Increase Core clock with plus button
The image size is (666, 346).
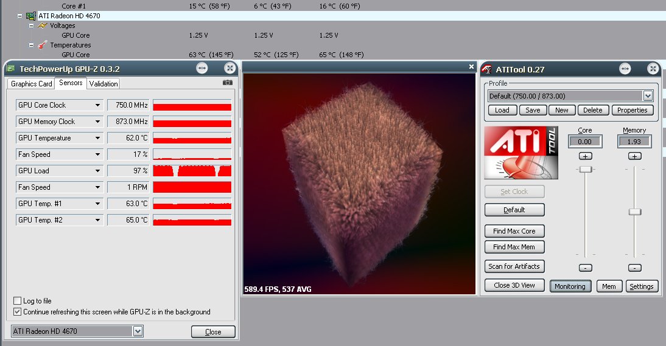(x=585, y=156)
